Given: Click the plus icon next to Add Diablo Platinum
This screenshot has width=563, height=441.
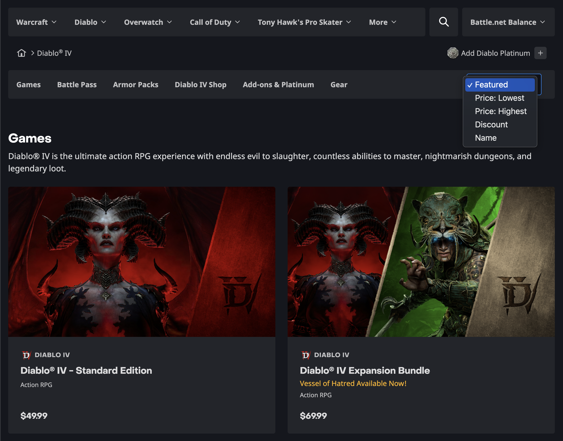Looking at the screenshot, I should 540,53.
